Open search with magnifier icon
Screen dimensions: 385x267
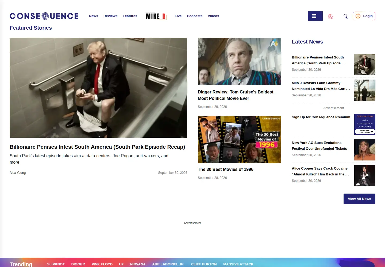[345, 16]
